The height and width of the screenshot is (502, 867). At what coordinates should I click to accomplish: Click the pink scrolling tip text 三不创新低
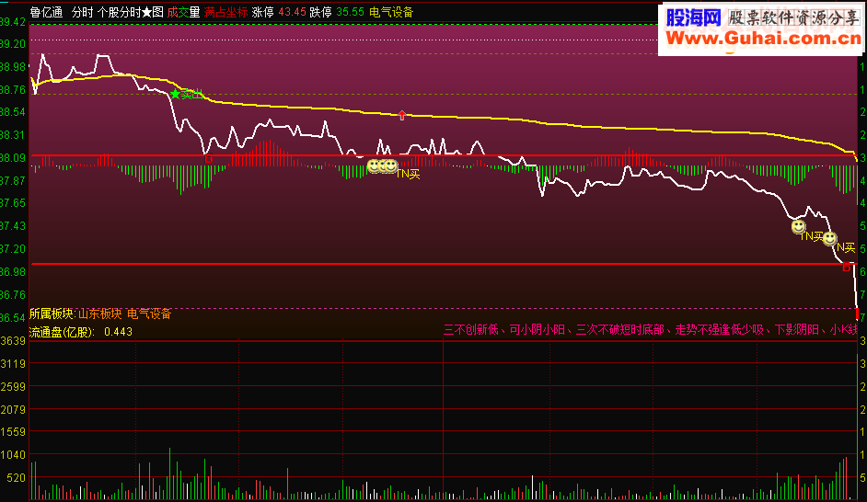[x=471, y=330]
